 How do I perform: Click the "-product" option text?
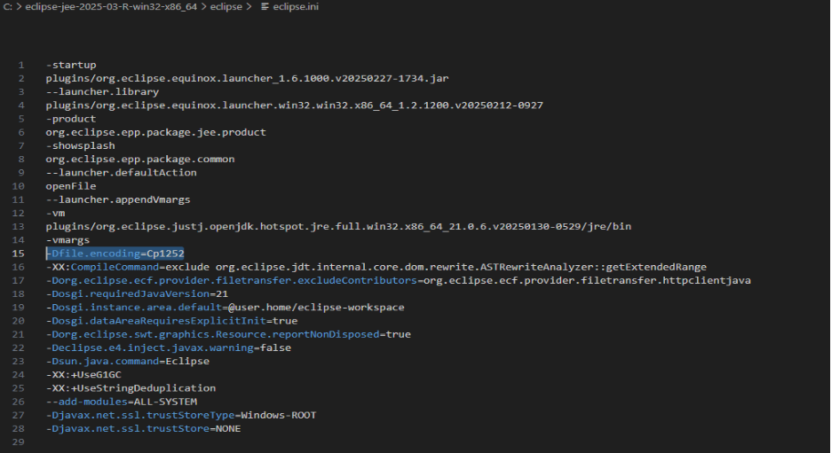(71, 119)
